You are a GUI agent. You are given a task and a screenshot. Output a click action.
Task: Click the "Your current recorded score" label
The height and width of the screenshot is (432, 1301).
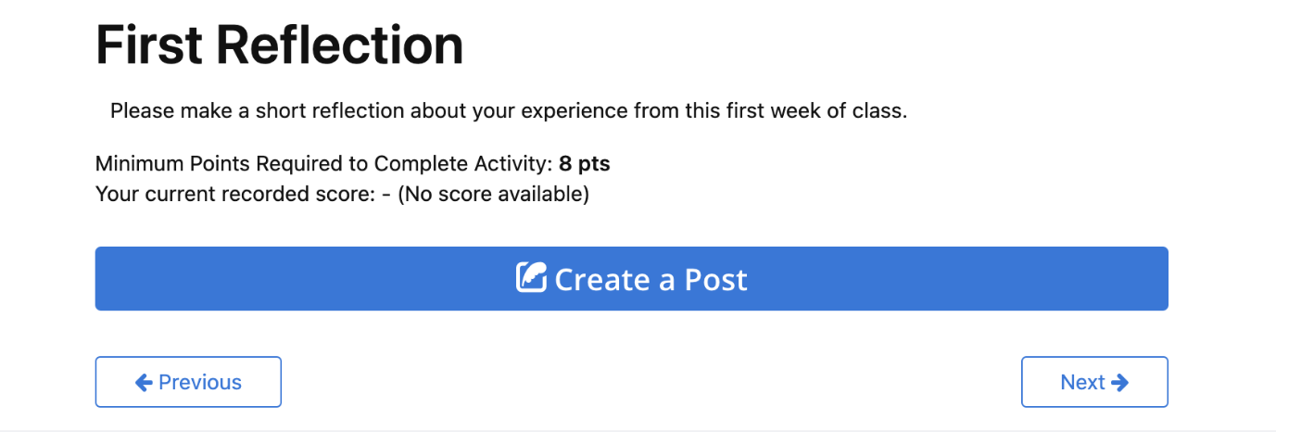[235, 195]
